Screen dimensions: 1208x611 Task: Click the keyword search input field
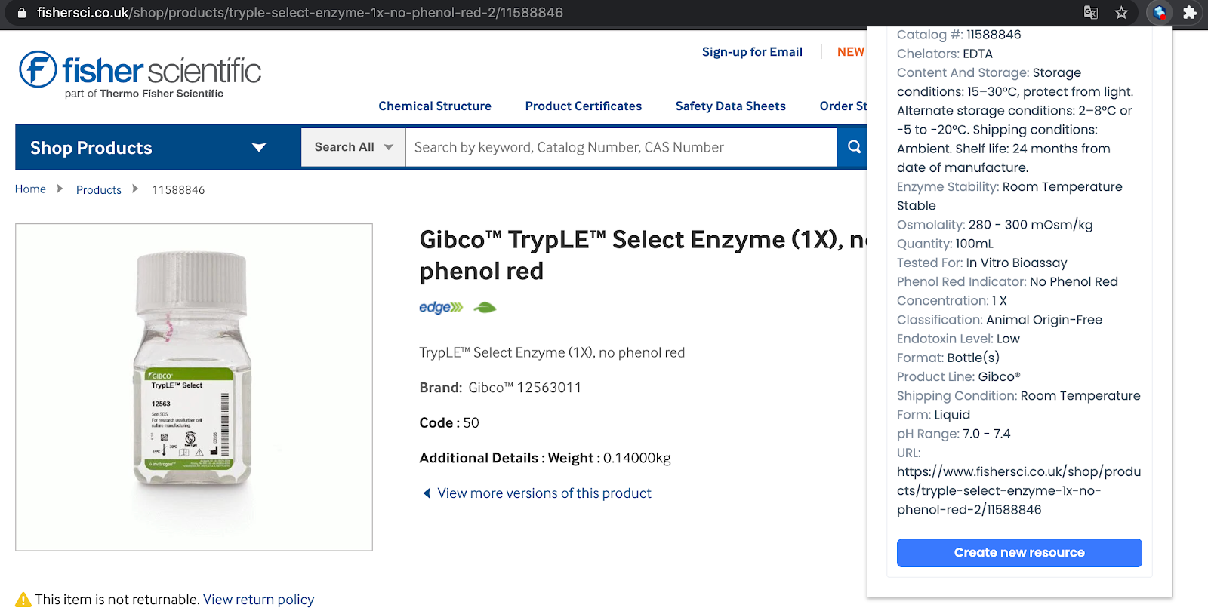click(x=619, y=147)
